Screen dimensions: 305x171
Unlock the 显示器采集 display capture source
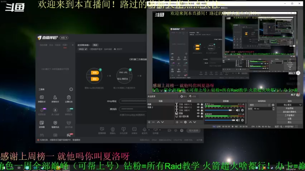click(x=202, y=116)
